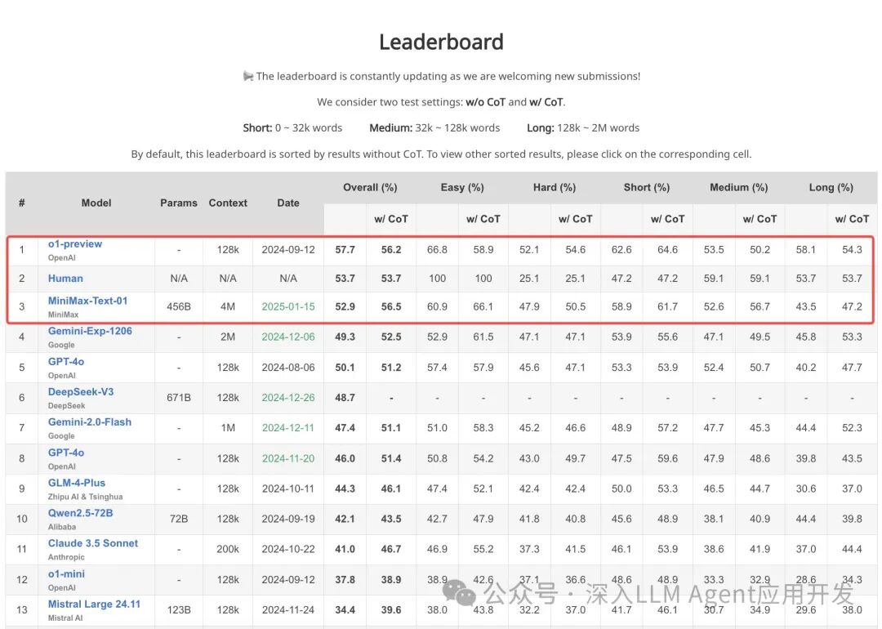Open the o1-preview model link

click(x=75, y=243)
